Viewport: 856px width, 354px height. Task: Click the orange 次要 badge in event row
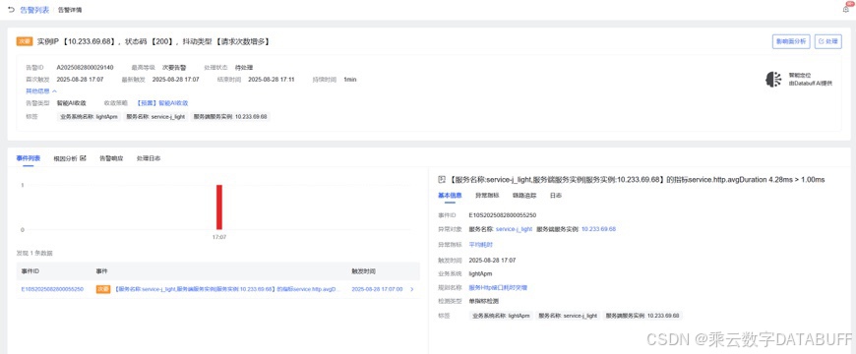click(x=103, y=289)
